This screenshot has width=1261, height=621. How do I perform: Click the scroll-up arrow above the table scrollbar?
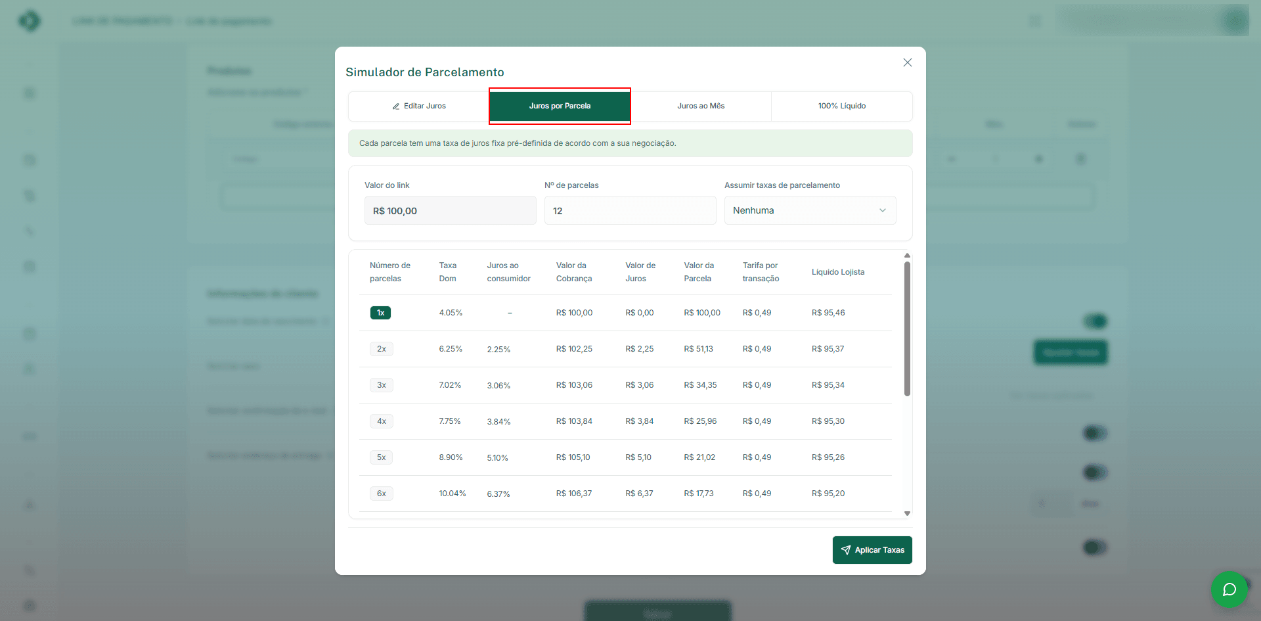(907, 255)
